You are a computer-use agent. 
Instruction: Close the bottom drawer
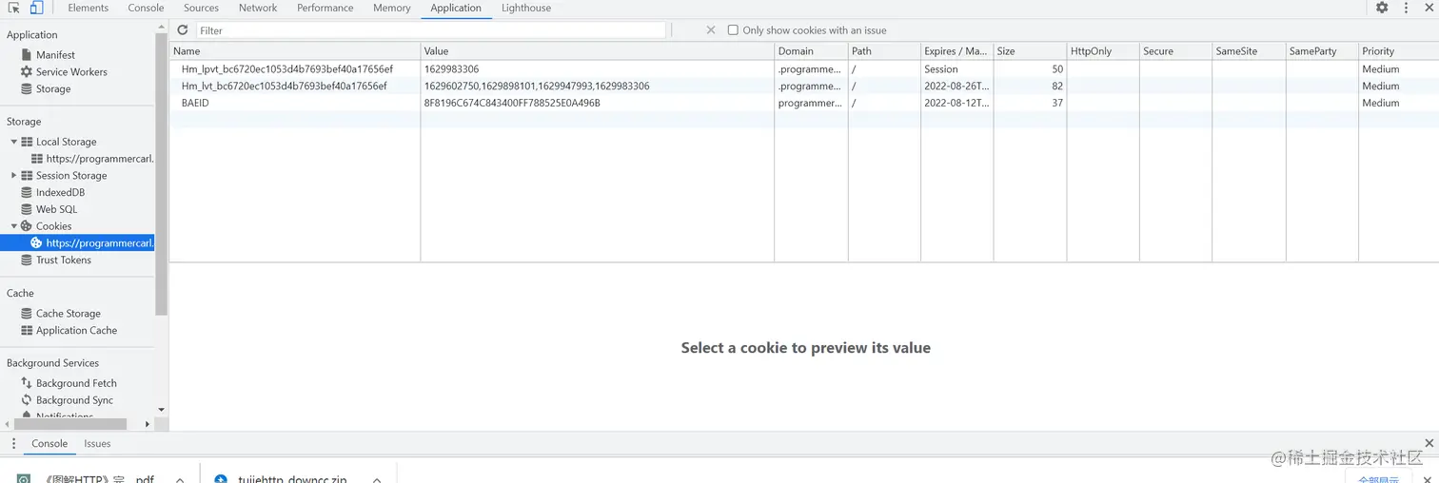1429,443
